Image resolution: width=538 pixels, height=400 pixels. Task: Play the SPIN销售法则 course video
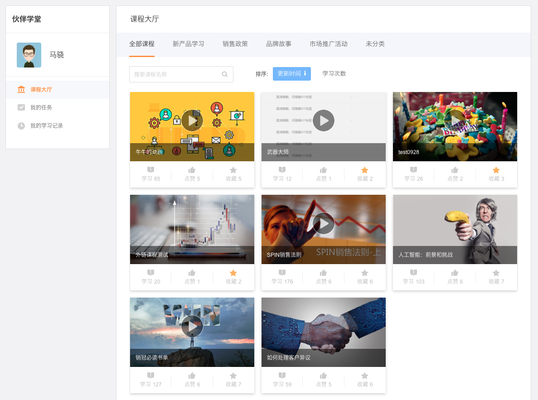(324, 223)
